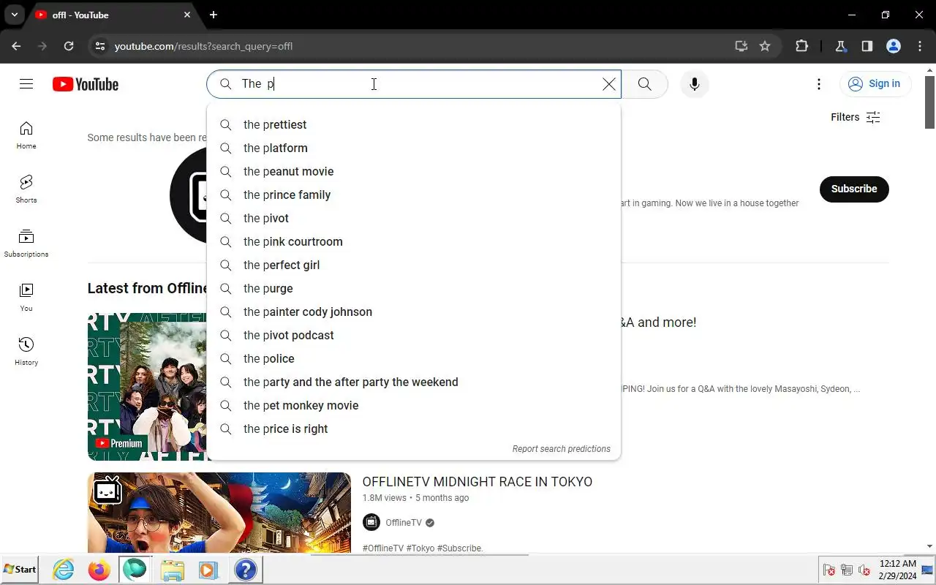
Task: Clear the search box with the X
Action: [x=608, y=84]
